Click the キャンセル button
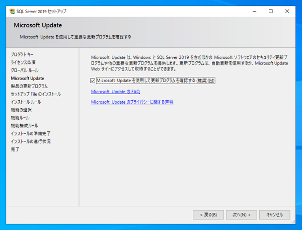 click(274, 215)
